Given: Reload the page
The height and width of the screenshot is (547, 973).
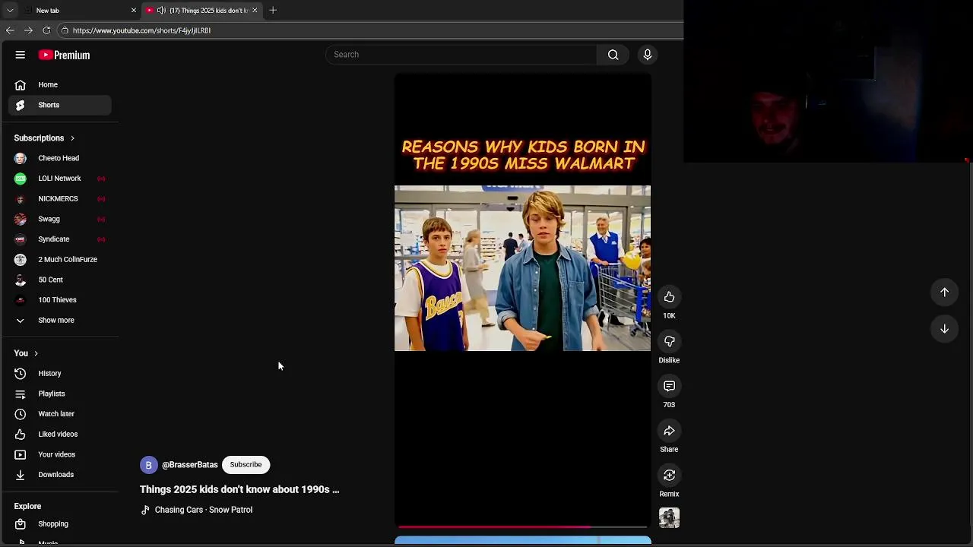Looking at the screenshot, I should 46,30.
